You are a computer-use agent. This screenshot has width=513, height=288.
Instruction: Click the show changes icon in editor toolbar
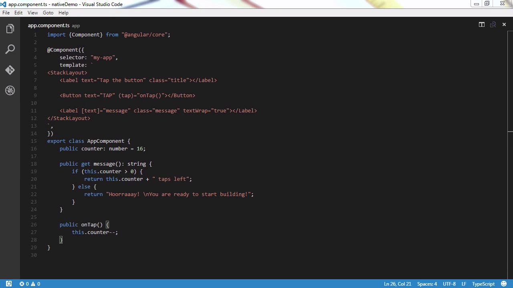493,25
